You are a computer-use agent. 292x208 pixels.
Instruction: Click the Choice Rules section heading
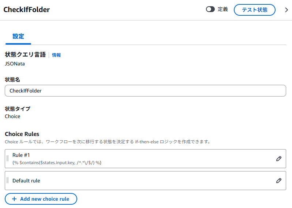click(x=22, y=134)
